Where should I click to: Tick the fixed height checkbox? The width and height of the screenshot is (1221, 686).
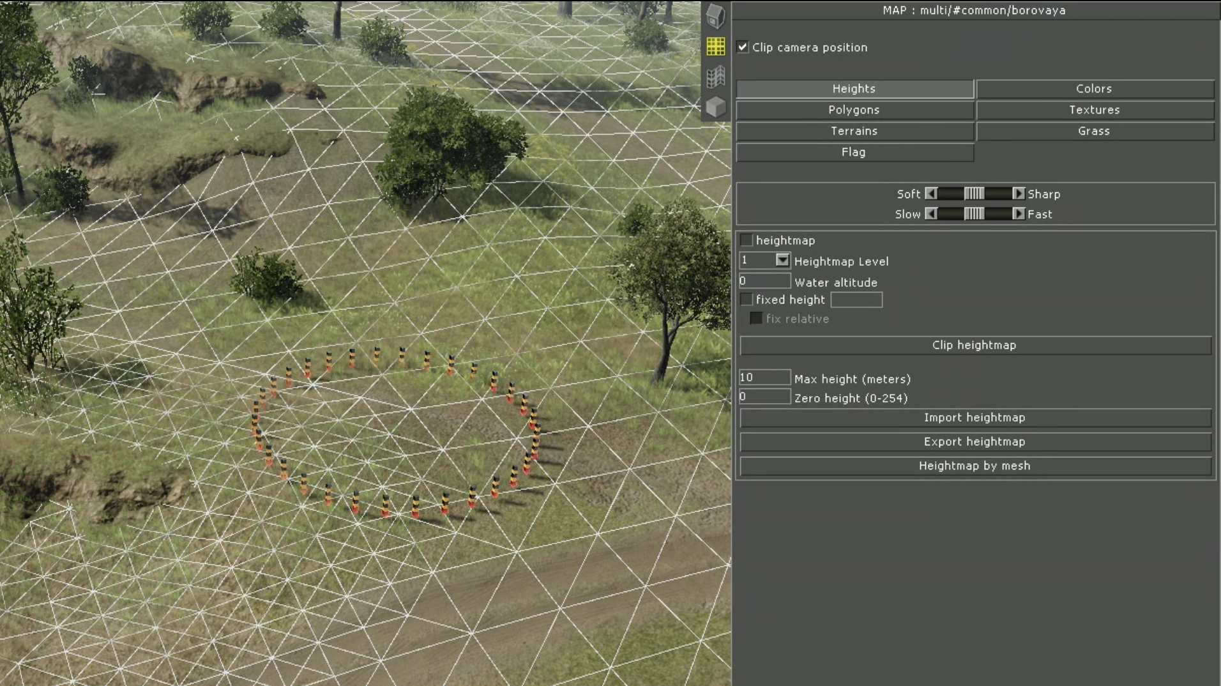pos(746,299)
